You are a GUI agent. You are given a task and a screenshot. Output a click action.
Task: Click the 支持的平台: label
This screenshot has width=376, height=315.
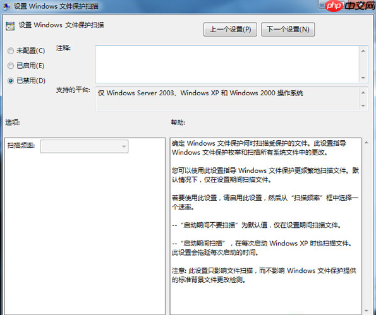click(73, 90)
